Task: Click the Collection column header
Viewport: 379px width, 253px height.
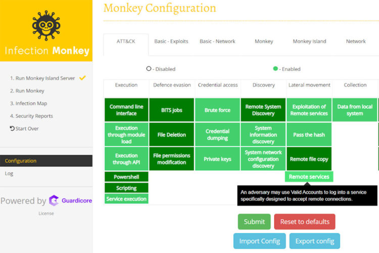Action: (355, 85)
